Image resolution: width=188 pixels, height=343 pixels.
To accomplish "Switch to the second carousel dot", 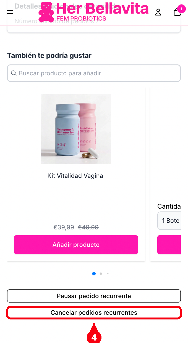I will (x=101, y=273).
